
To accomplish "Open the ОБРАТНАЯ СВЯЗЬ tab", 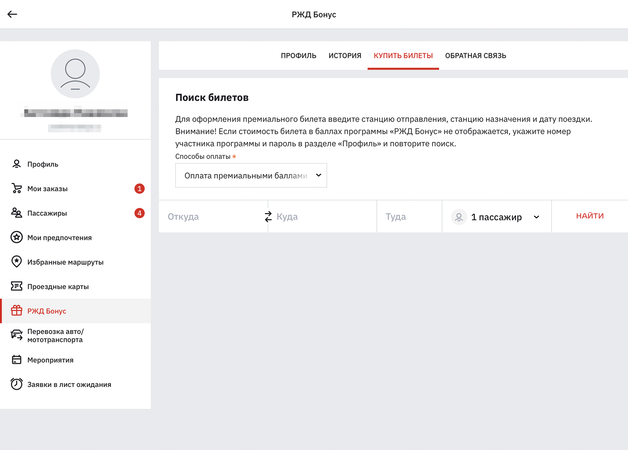I will pos(476,56).
